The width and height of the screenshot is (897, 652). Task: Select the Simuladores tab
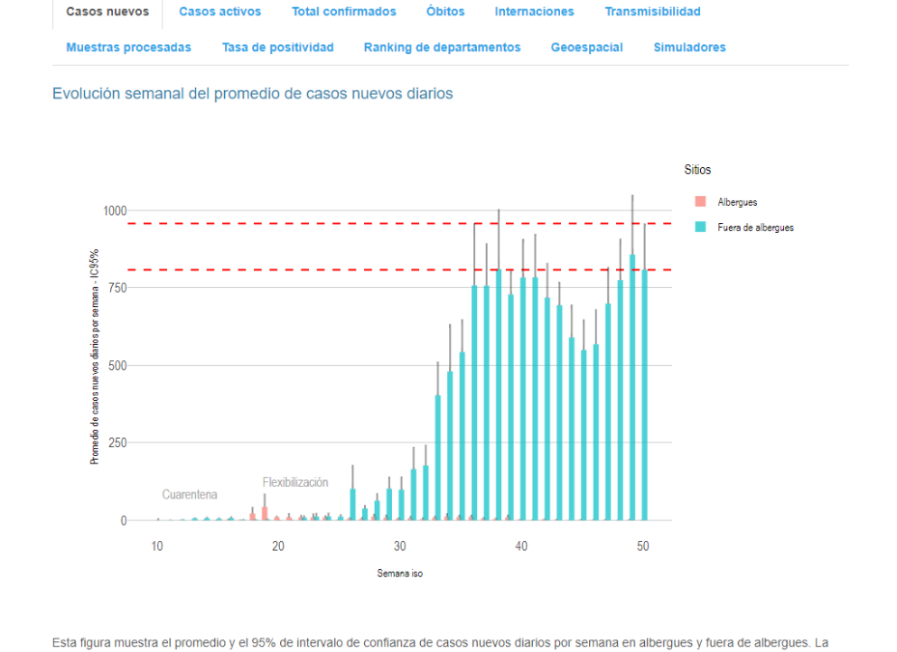(x=688, y=46)
